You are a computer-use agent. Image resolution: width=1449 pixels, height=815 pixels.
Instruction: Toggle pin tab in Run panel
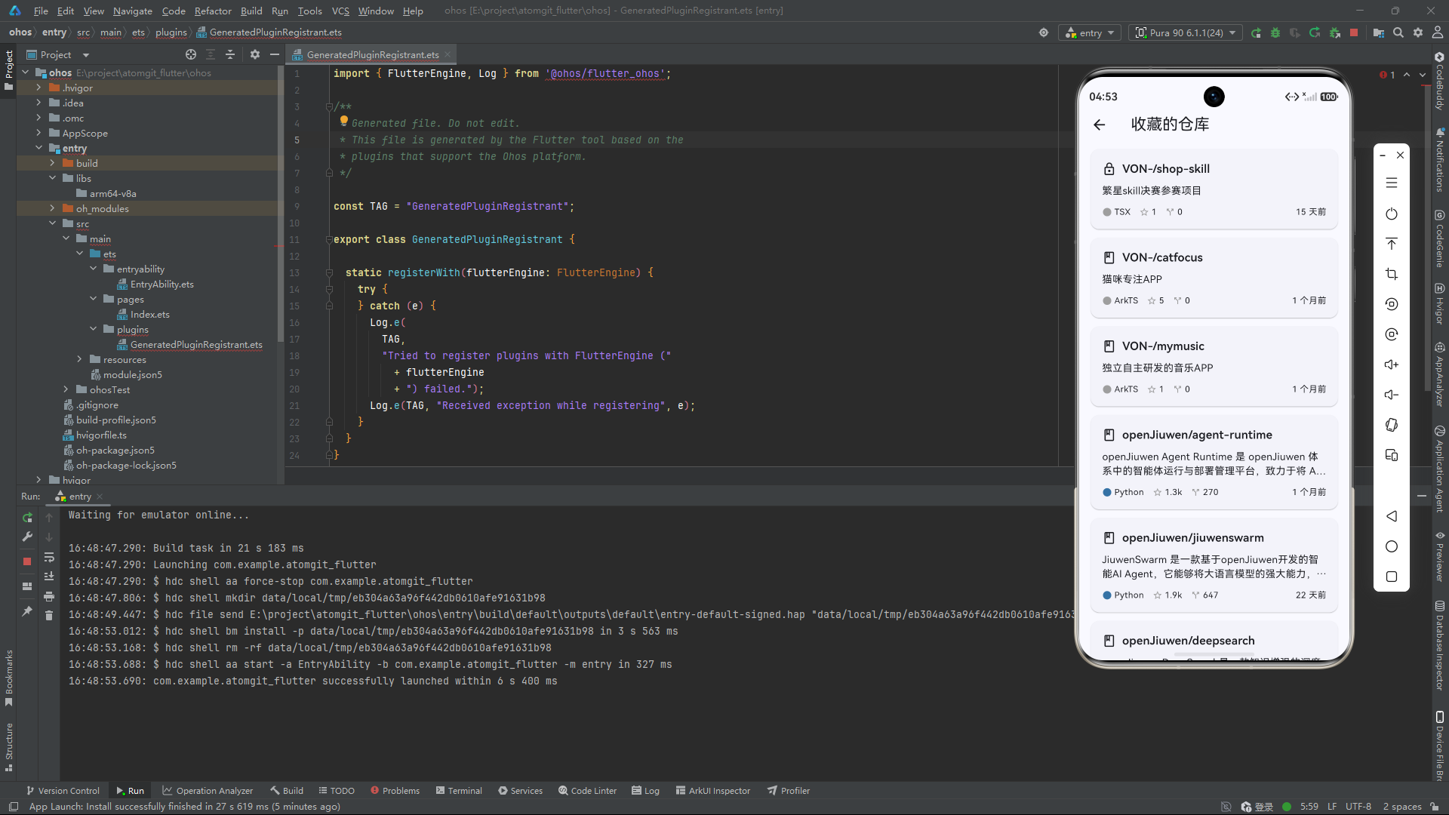coord(27,611)
